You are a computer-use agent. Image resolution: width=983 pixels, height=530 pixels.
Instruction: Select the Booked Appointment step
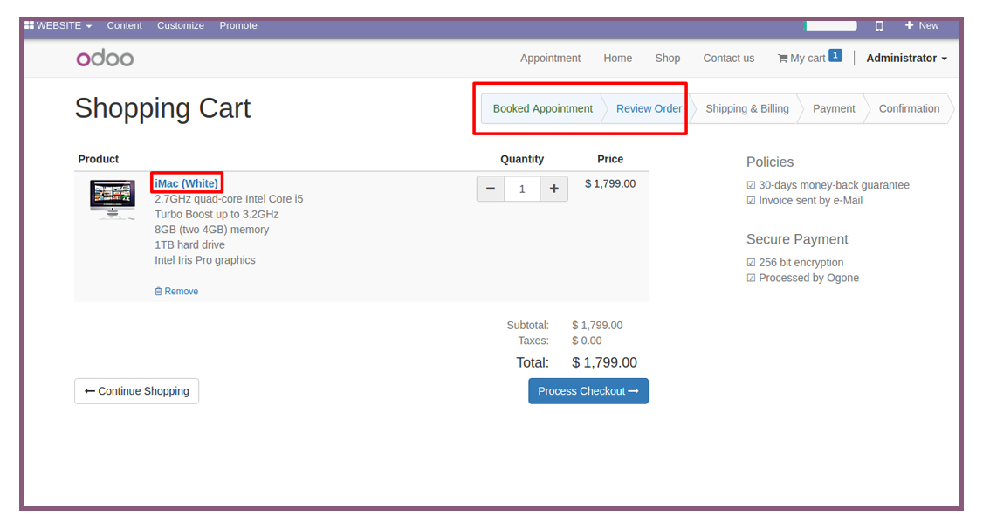[542, 108]
